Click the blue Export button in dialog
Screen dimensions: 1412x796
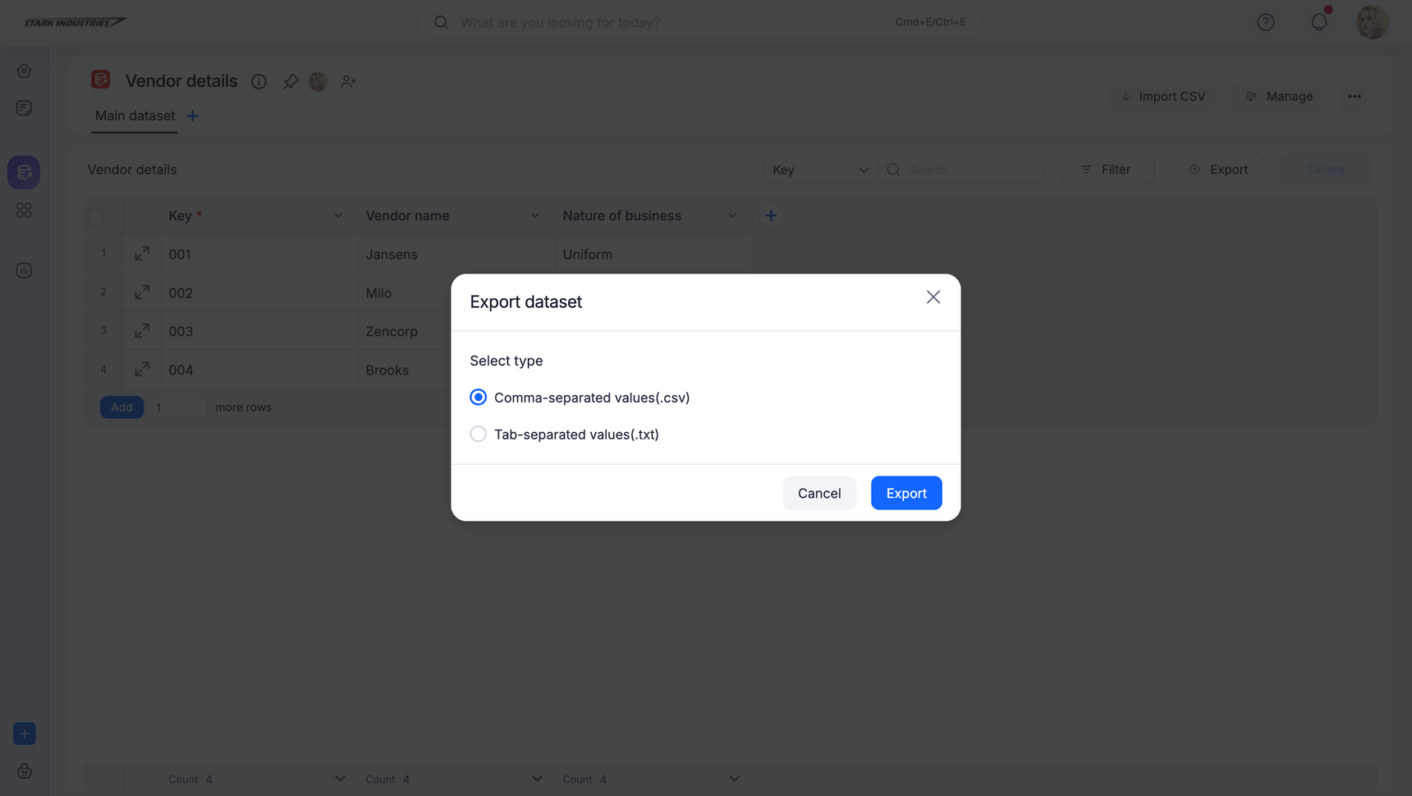click(x=905, y=493)
